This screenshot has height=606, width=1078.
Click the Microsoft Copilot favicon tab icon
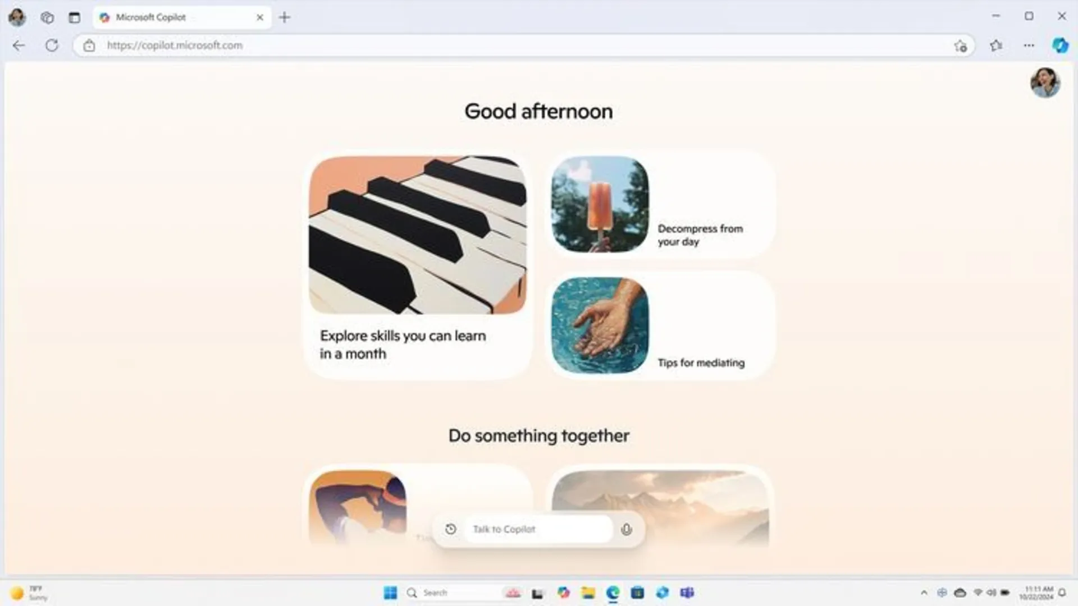point(104,16)
